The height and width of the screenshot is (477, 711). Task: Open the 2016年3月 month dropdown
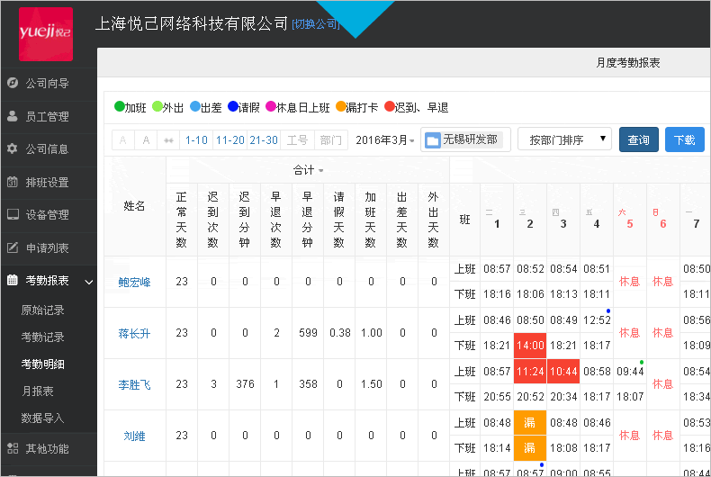[385, 140]
